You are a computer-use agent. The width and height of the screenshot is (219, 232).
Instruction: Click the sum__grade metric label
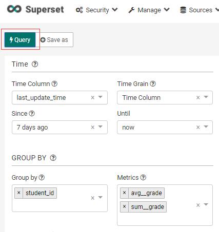tap(147, 207)
